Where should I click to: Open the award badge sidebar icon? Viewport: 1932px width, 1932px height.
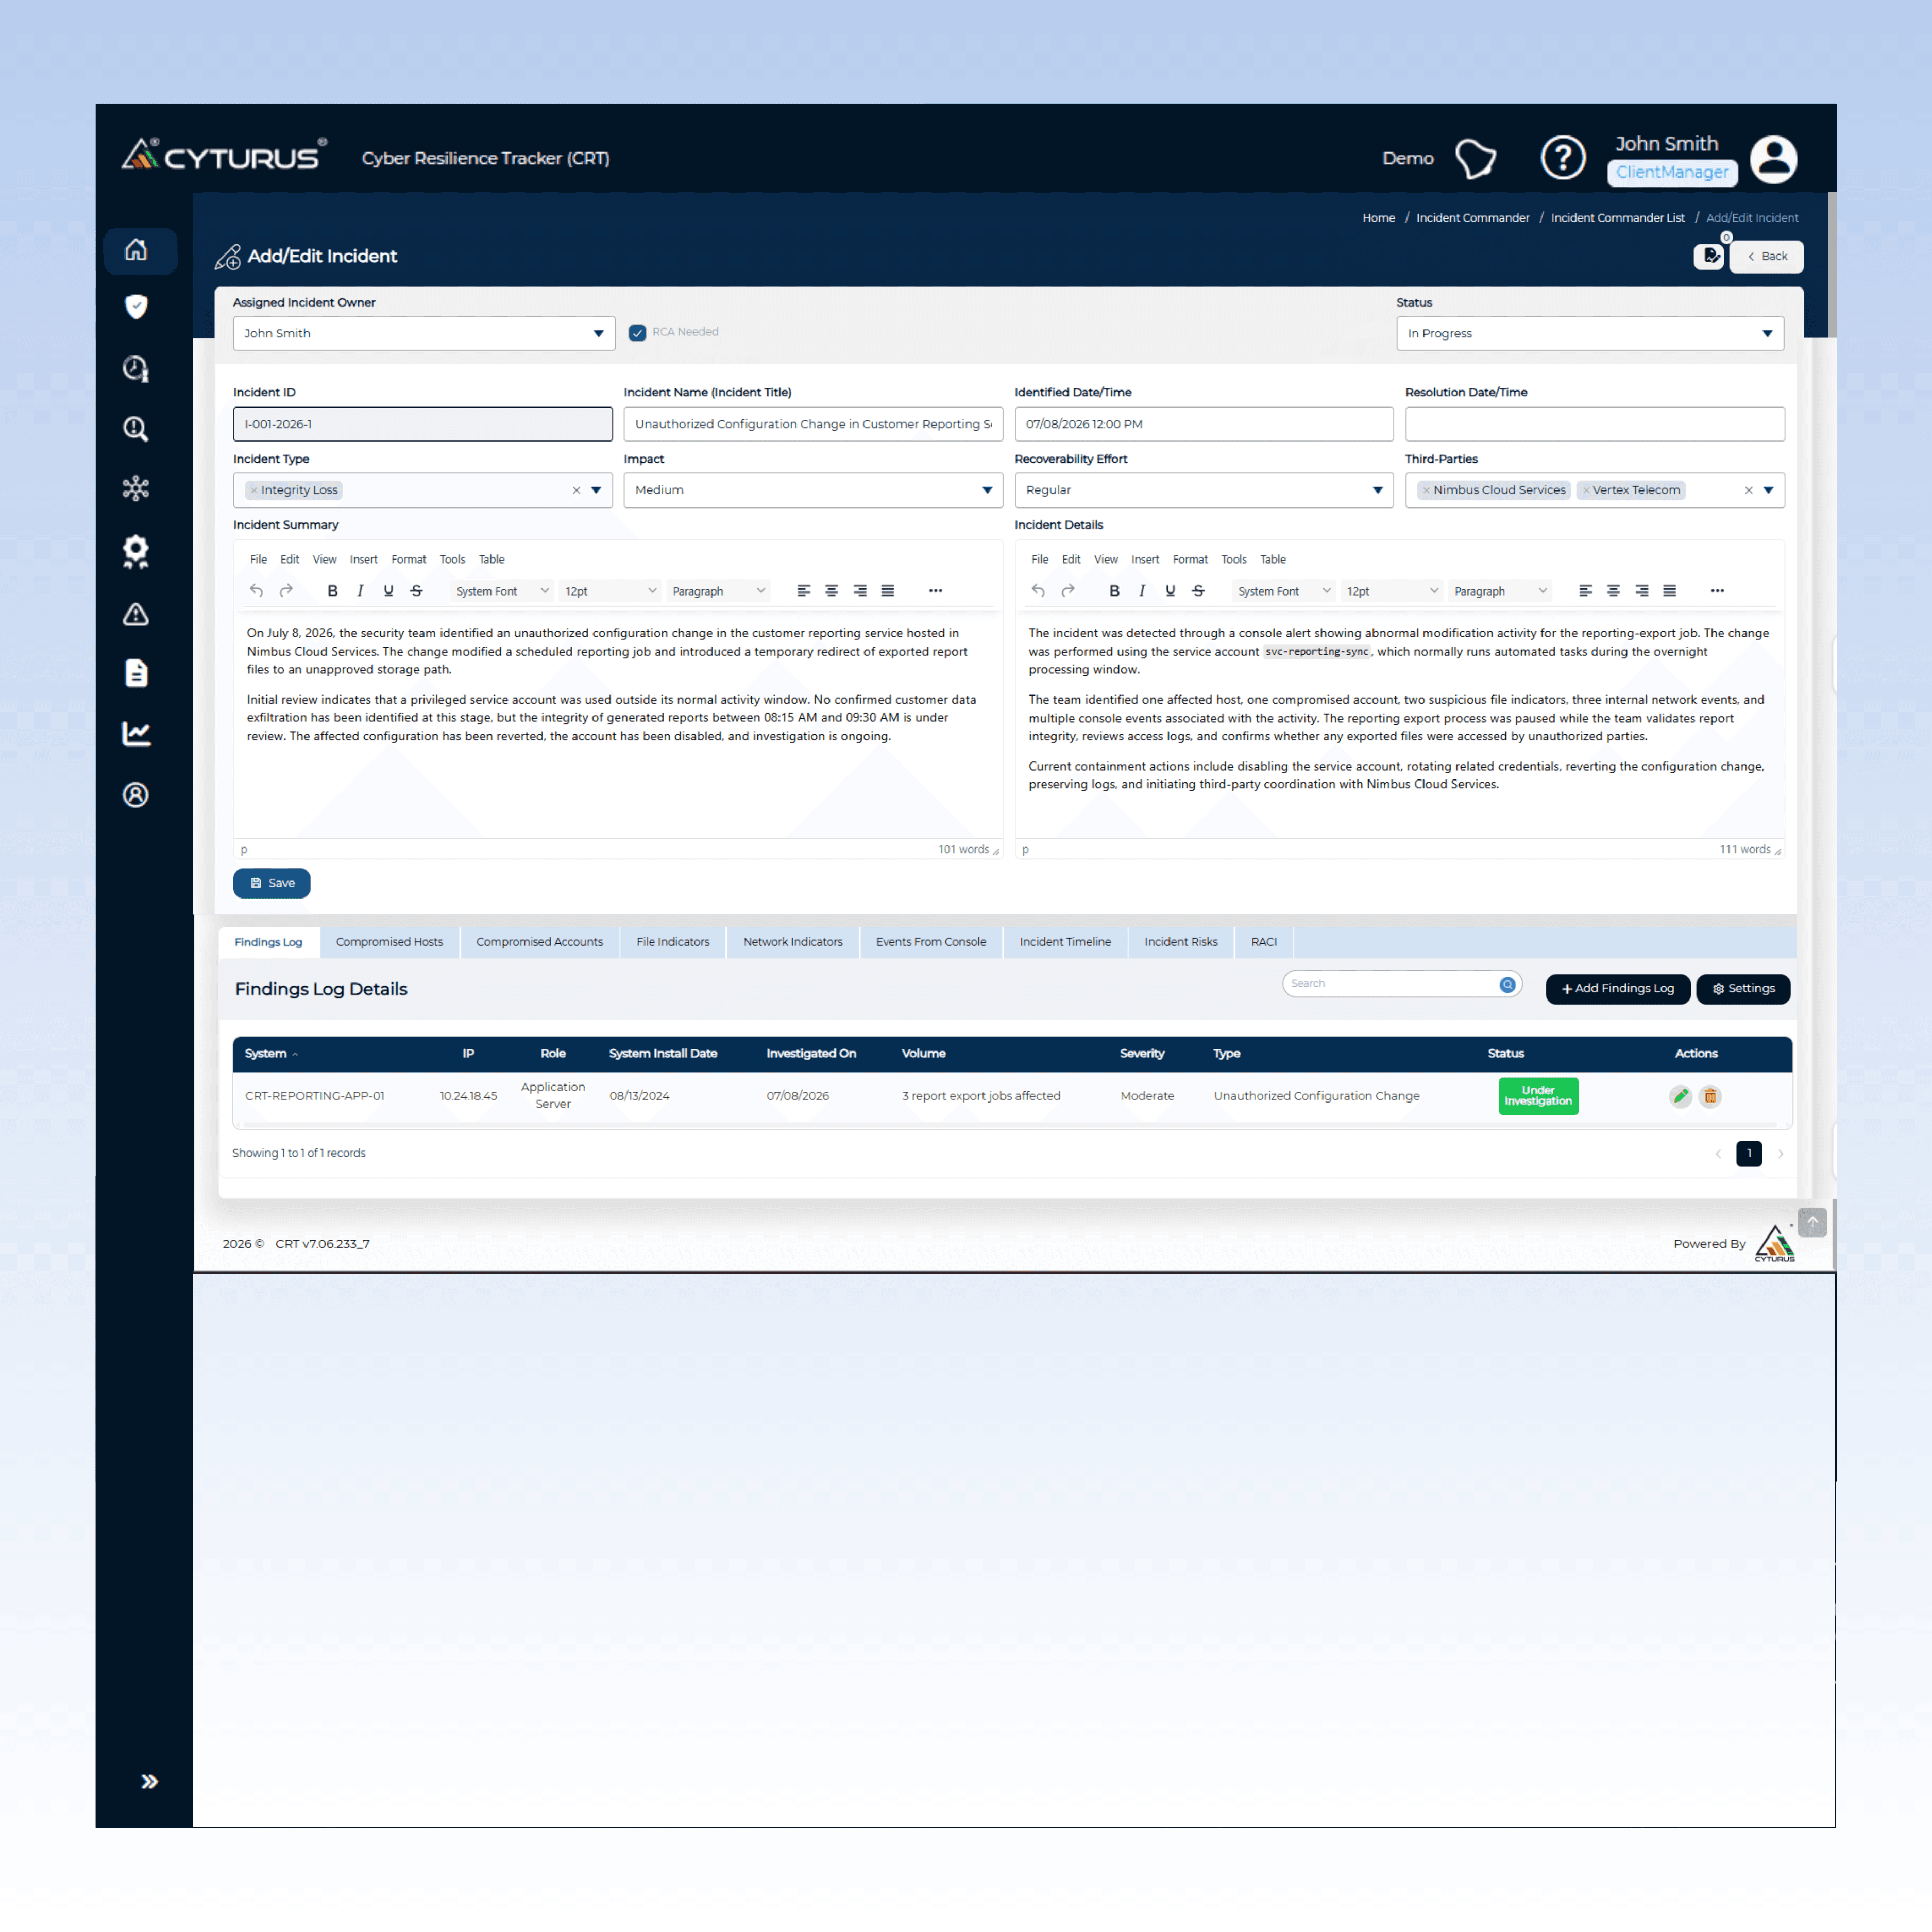(x=136, y=551)
